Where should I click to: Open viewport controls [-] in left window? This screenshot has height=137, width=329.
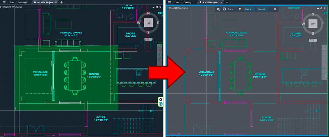(1, 7)
